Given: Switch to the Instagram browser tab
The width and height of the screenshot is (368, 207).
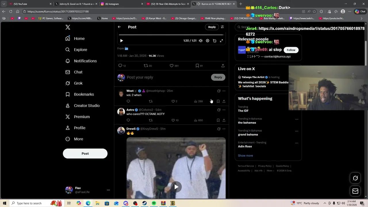Looking at the screenshot, I should 122,4.
